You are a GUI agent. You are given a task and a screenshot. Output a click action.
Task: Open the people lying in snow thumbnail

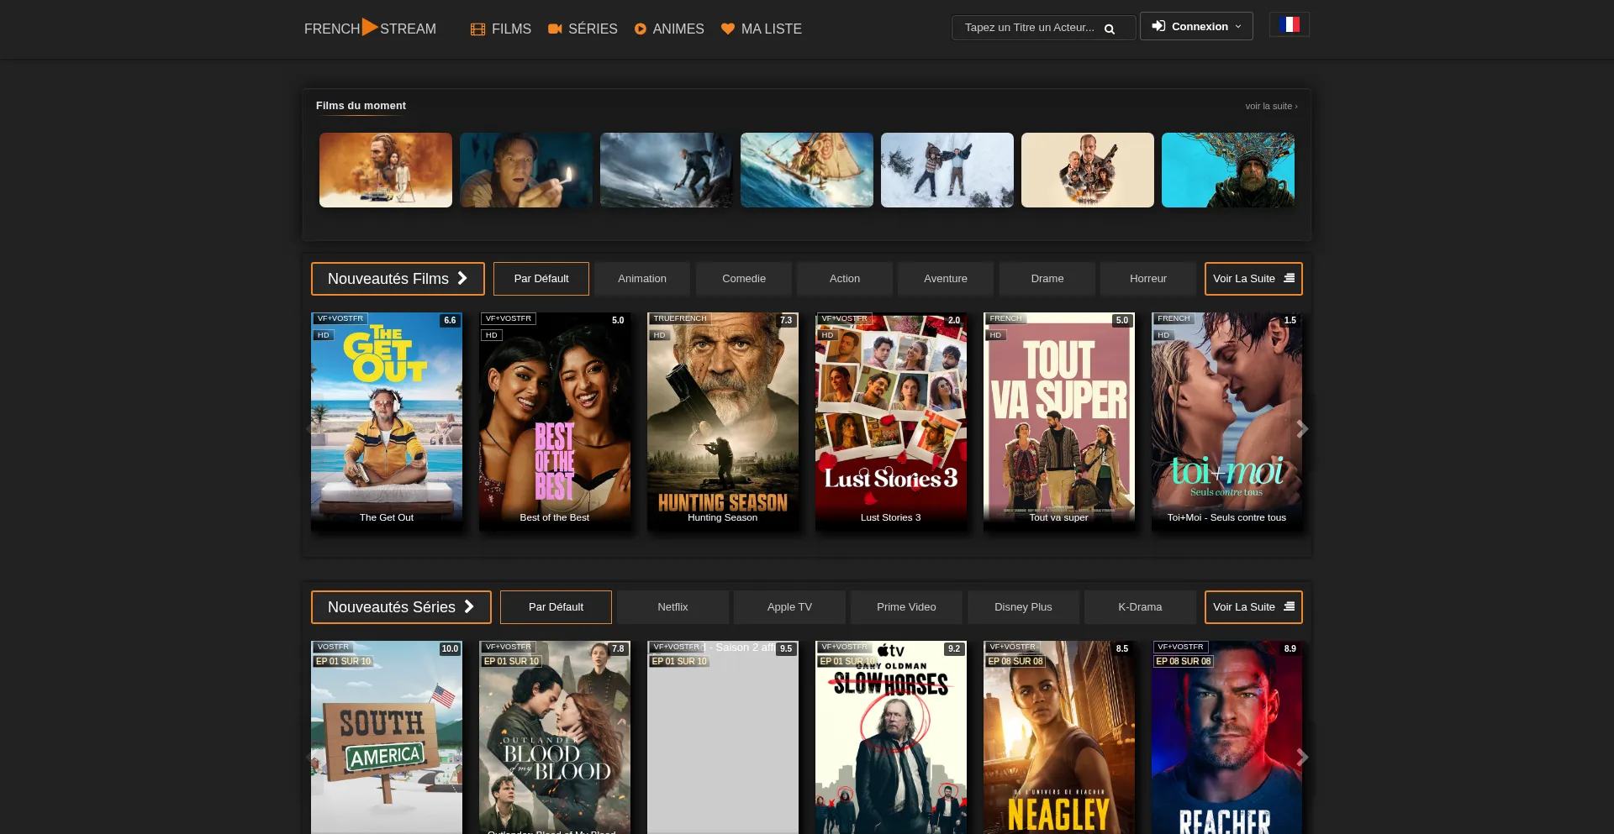tap(947, 170)
